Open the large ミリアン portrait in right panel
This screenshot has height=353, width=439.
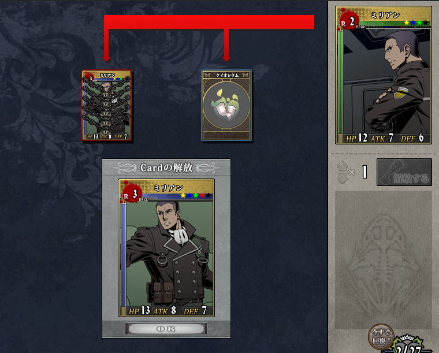(384, 75)
